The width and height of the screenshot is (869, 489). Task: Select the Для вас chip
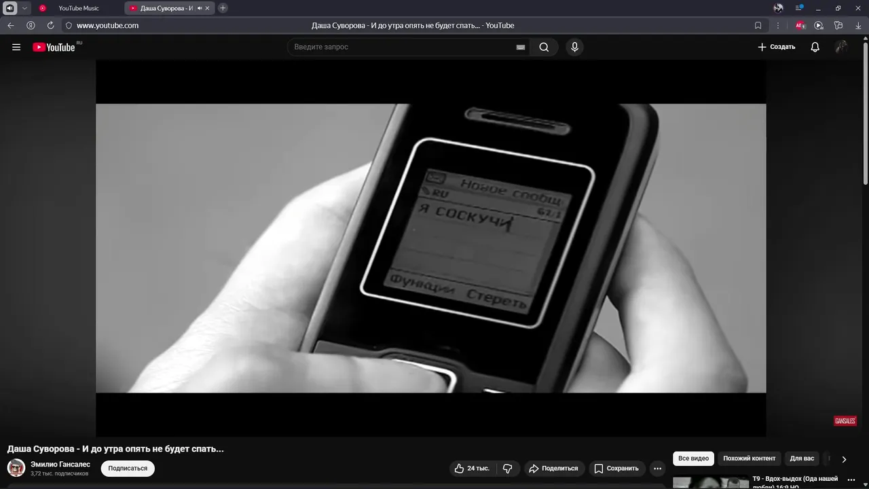[x=802, y=458]
